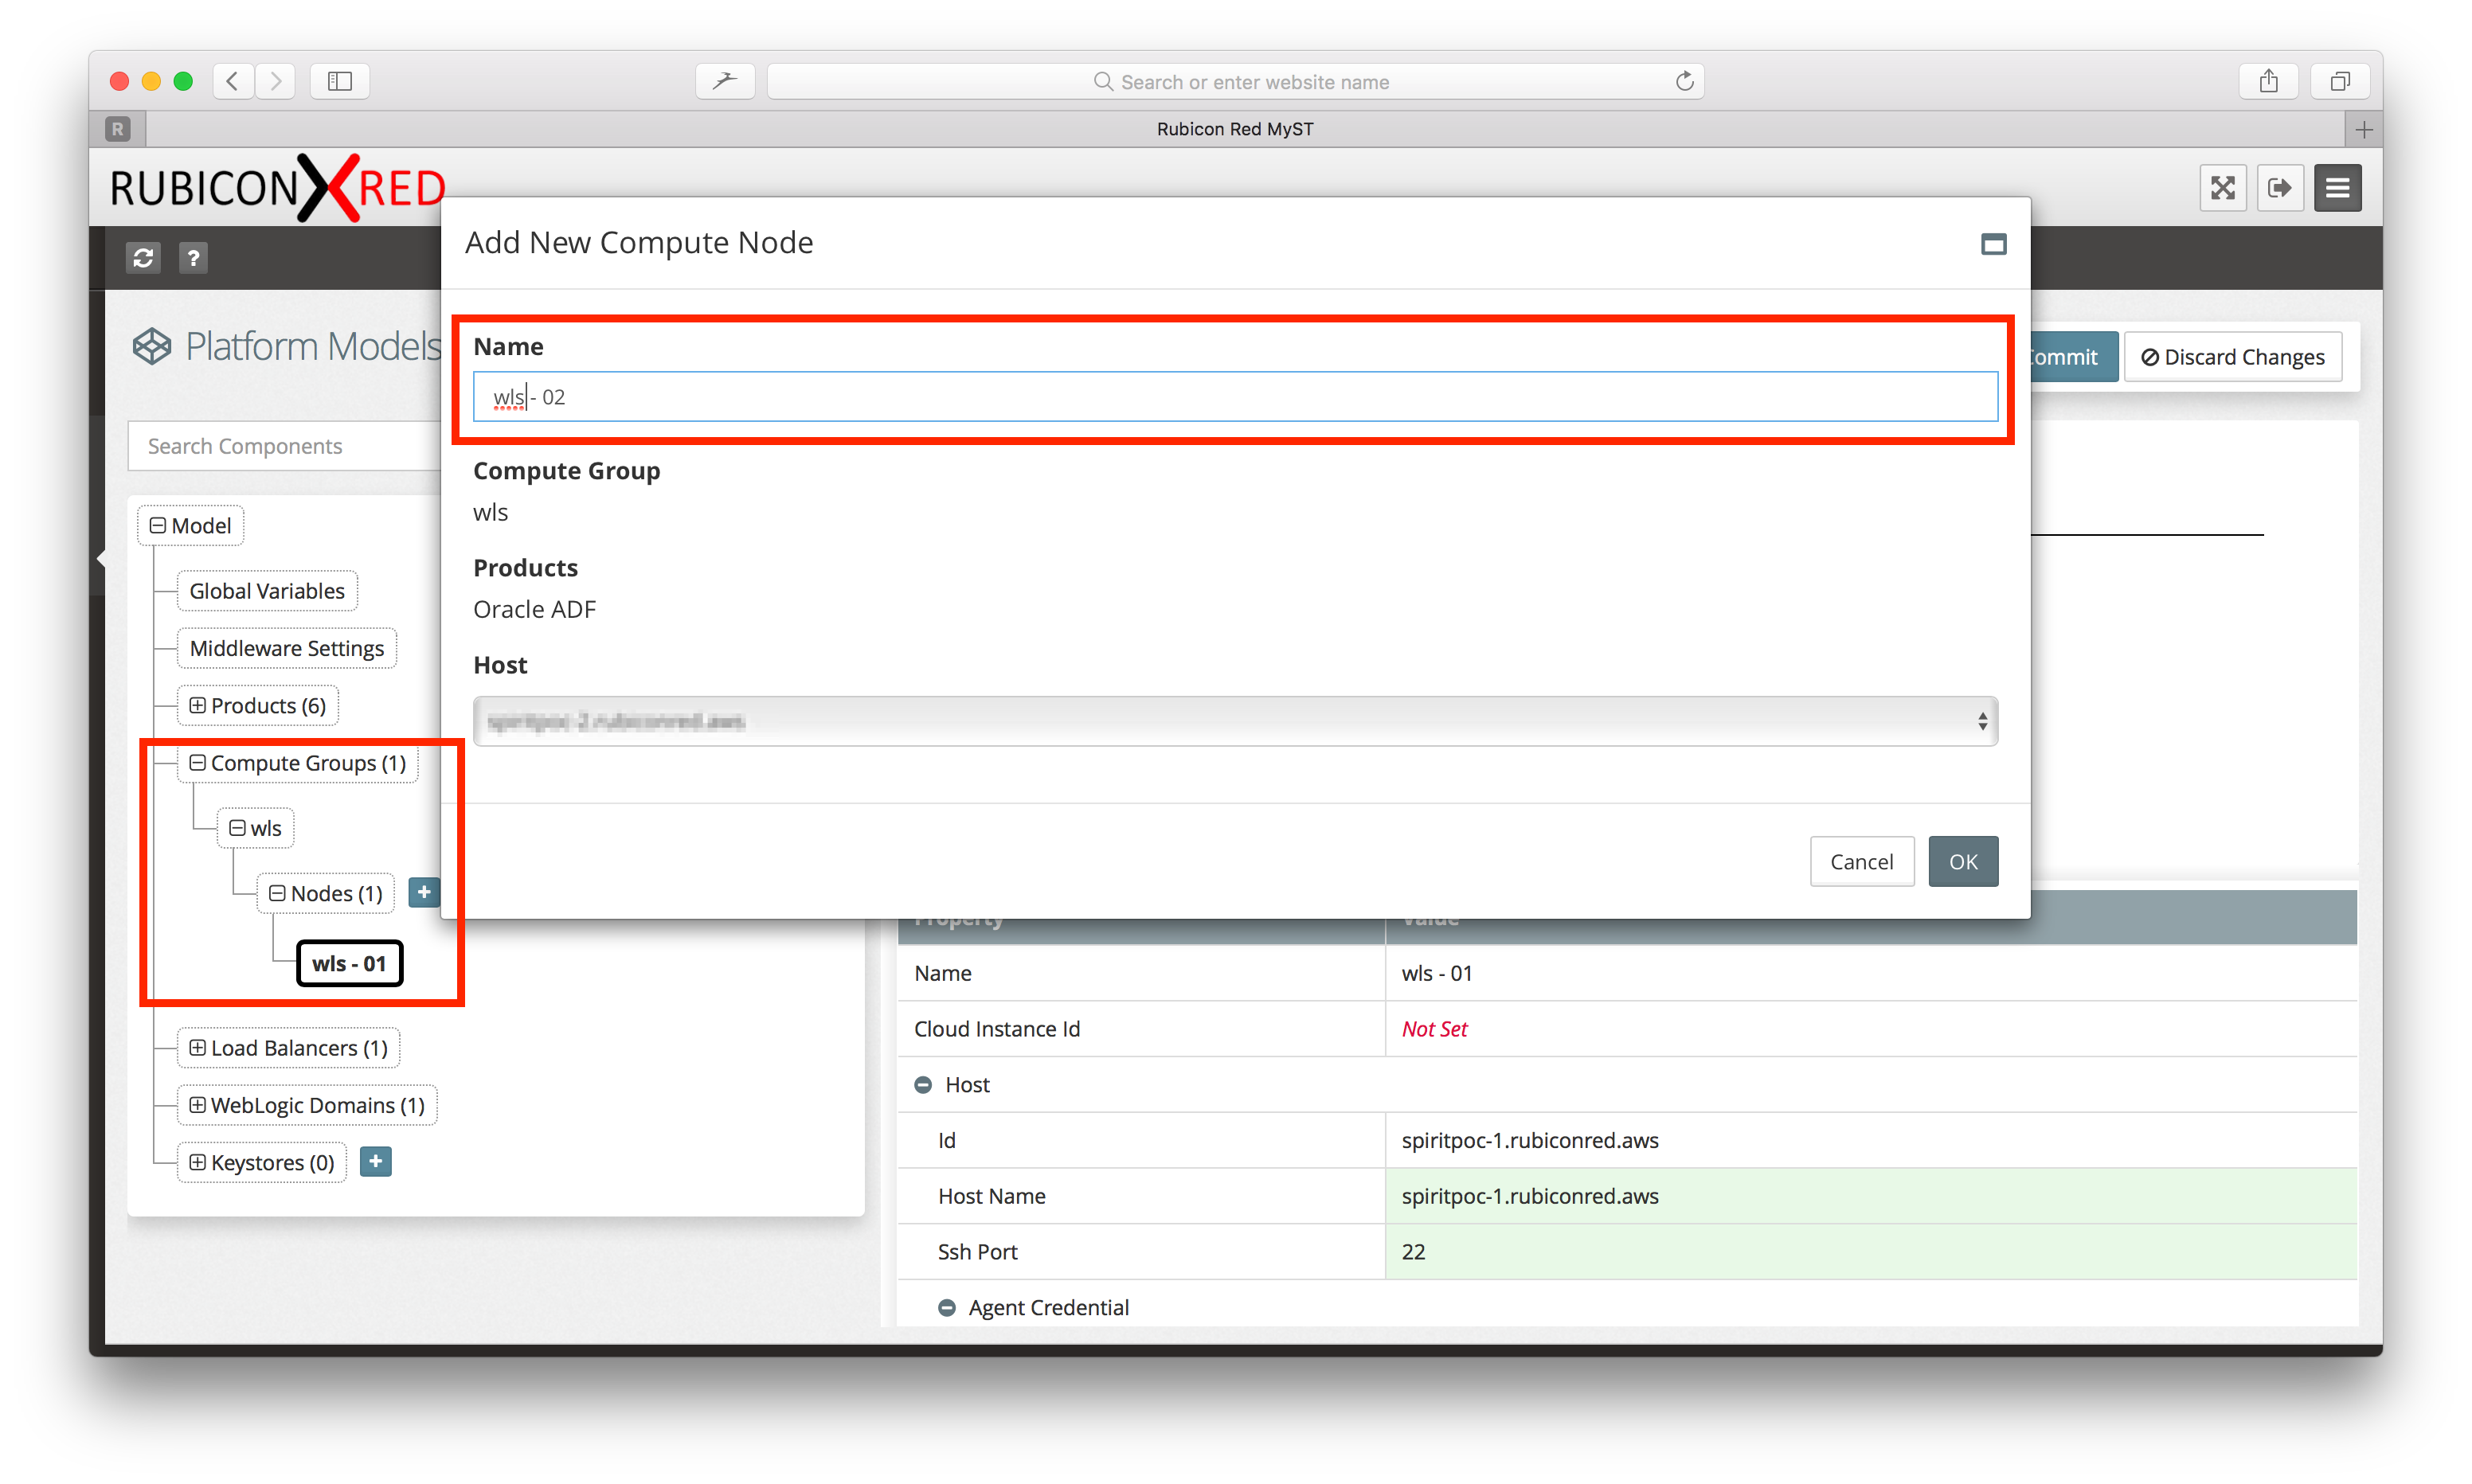The height and width of the screenshot is (1484, 2472).
Task: Open the hamburger menu icon
Action: point(2337,188)
